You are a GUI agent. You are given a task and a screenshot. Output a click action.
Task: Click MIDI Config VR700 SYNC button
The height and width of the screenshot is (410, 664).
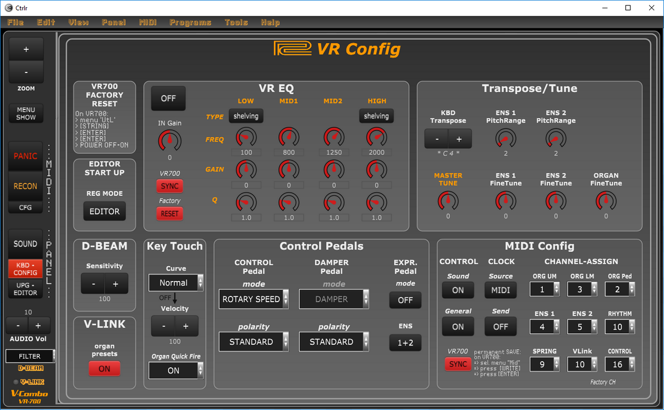point(458,364)
